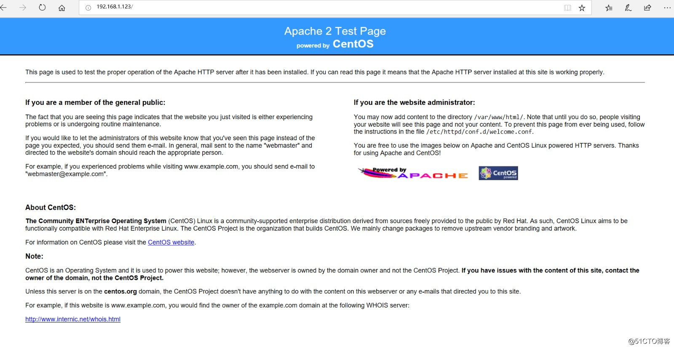The image size is (674, 349).
Task: Add page to favorites with star
Action: [582, 8]
